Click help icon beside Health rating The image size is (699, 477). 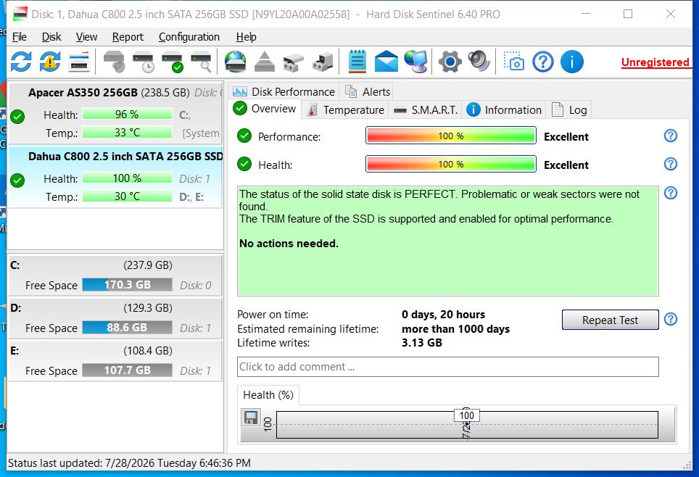click(671, 164)
